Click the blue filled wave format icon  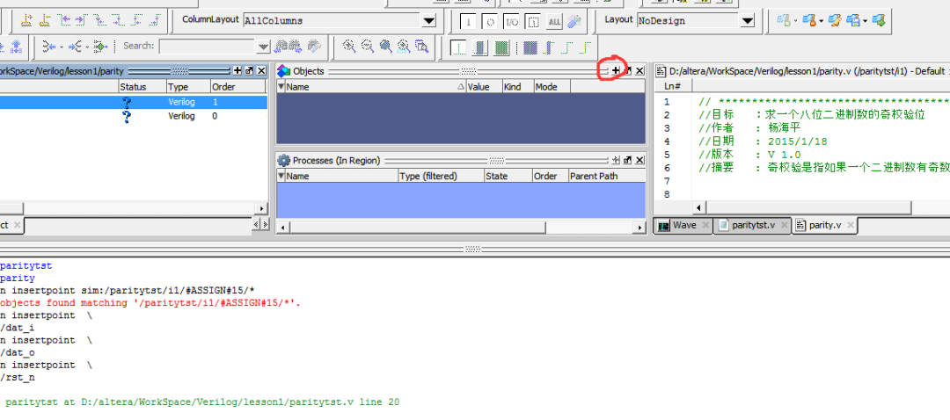coord(530,46)
